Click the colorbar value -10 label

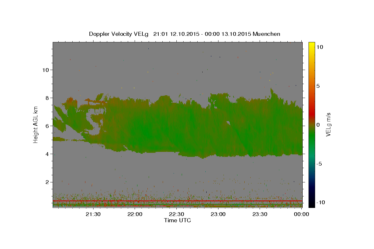pyautogui.click(x=321, y=203)
